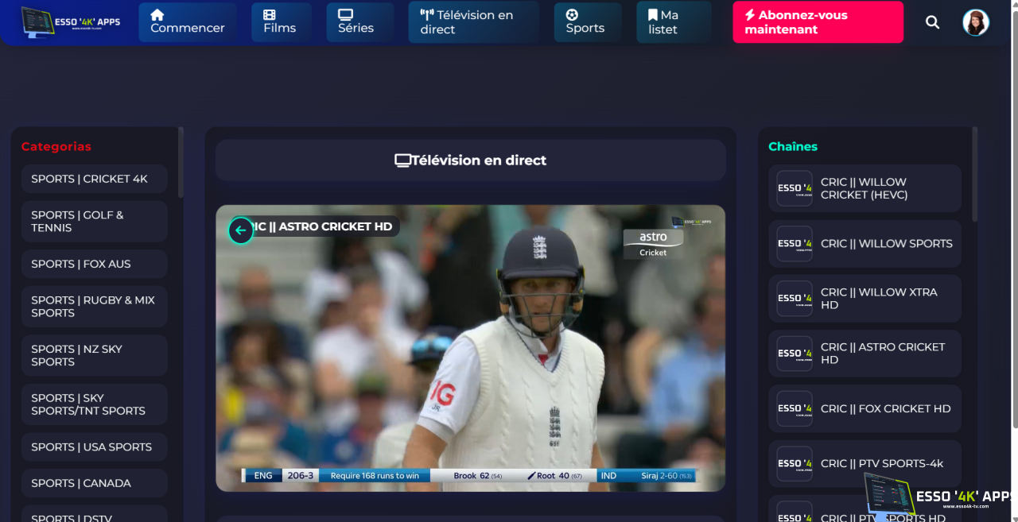Select SPORTS | CRICKET 4K category
The height and width of the screenshot is (522, 1018).
[x=94, y=179]
